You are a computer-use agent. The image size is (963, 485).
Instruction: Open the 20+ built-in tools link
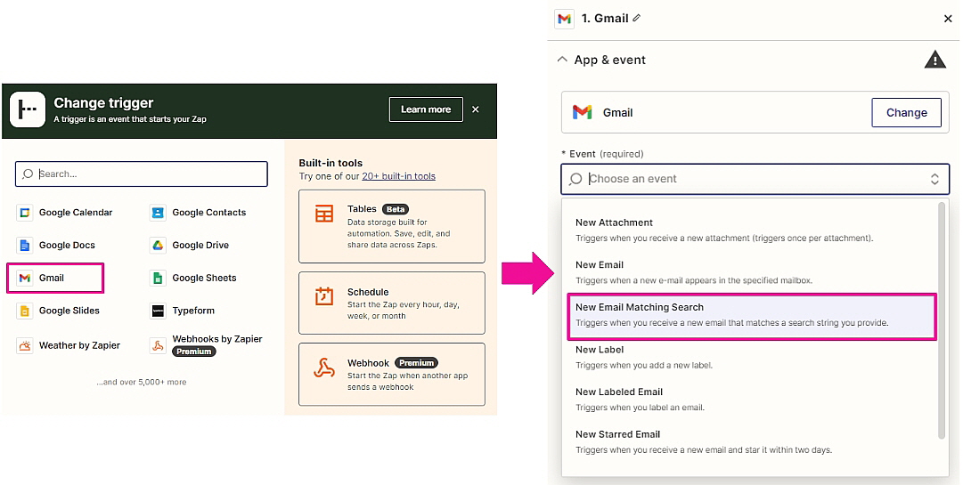coord(398,176)
